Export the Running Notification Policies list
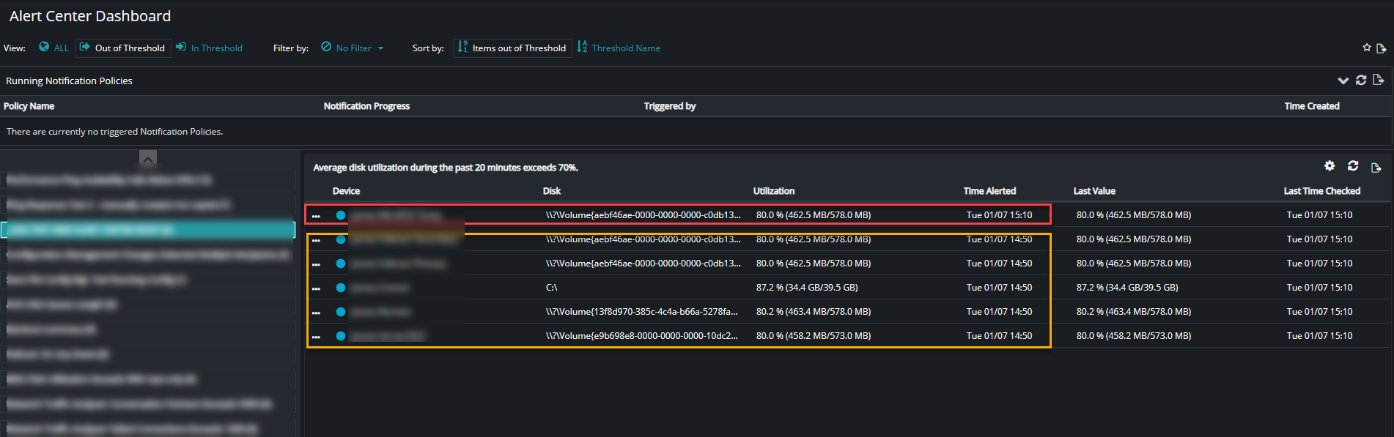The image size is (1394, 437). click(x=1378, y=80)
